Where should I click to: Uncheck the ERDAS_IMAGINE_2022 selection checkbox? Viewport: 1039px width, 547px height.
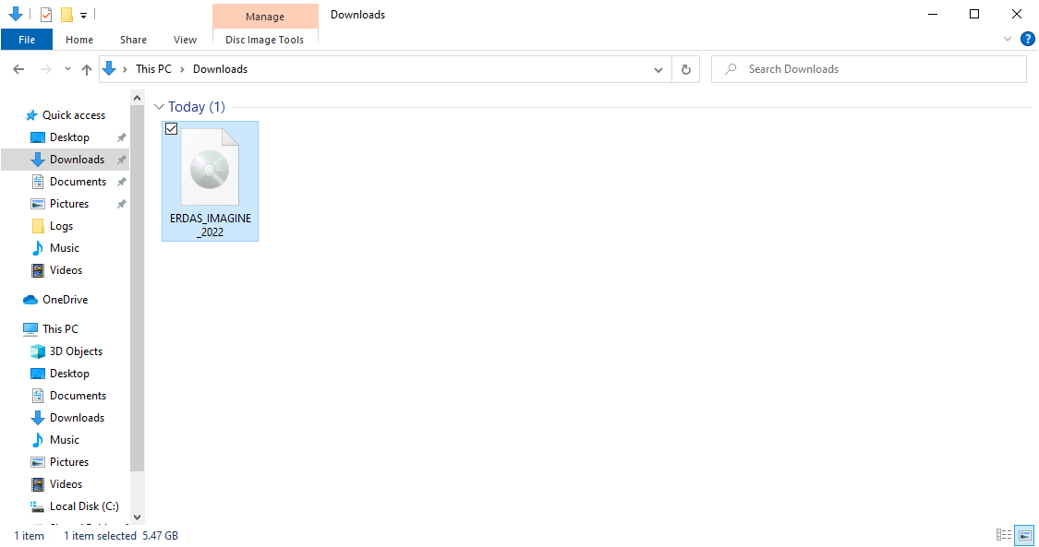tap(171, 128)
